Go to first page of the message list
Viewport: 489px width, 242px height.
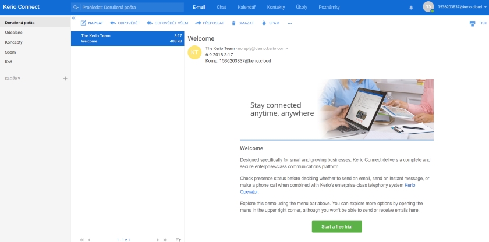pos(81,240)
